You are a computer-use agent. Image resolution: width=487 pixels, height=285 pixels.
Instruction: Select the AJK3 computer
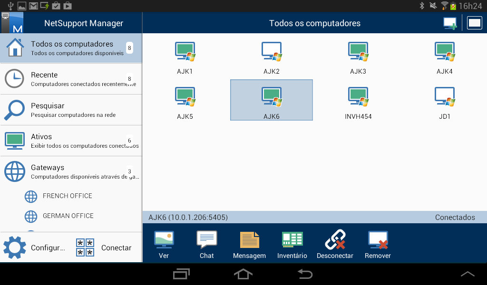click(x=358, y=58)
